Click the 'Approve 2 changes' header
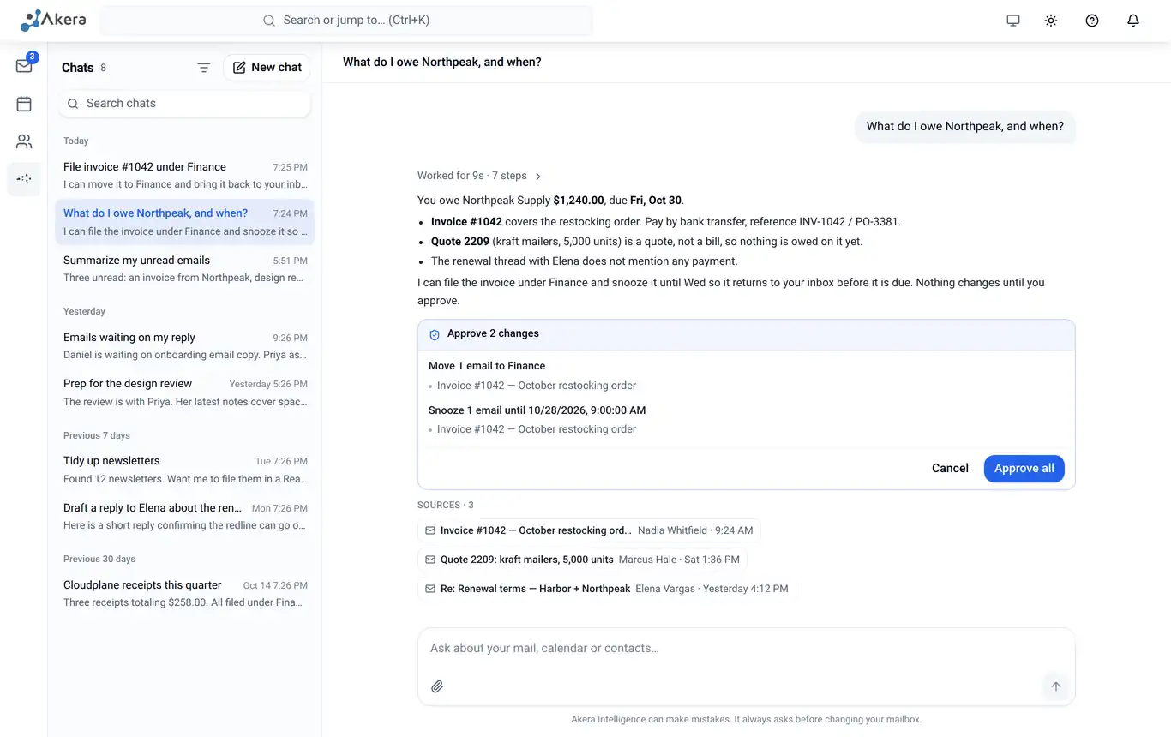 746,334
